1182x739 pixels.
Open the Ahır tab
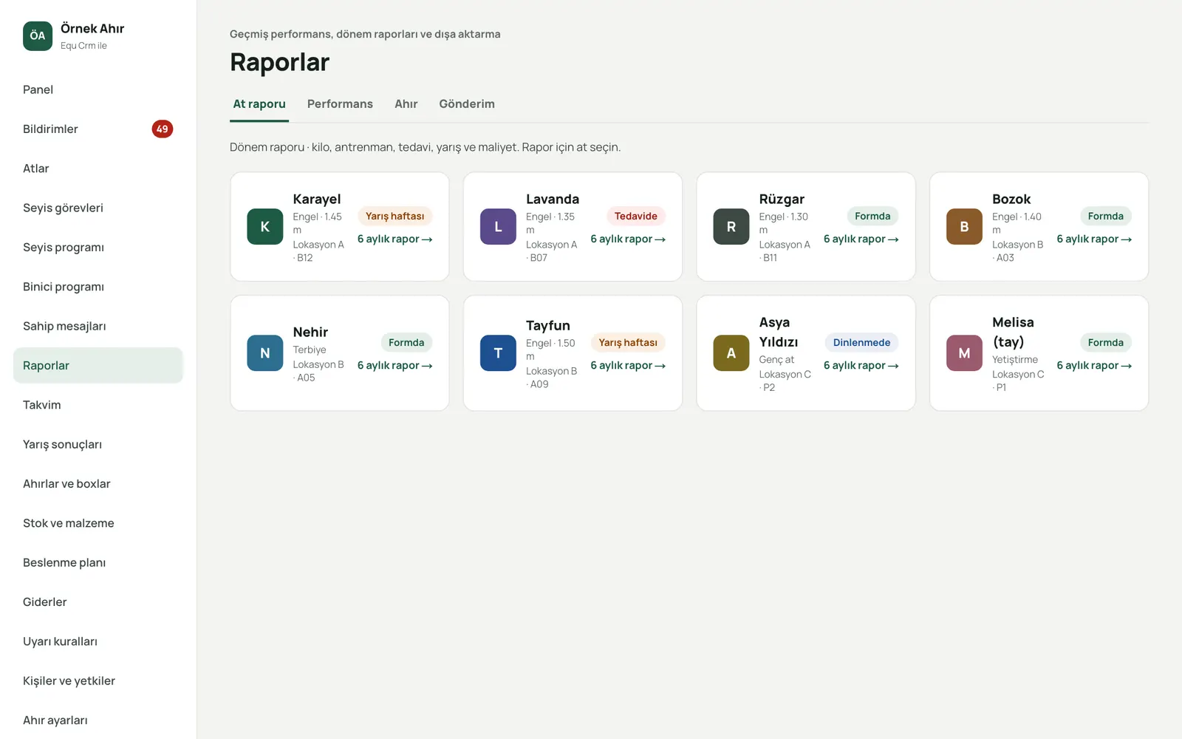(x=406, y=104)
